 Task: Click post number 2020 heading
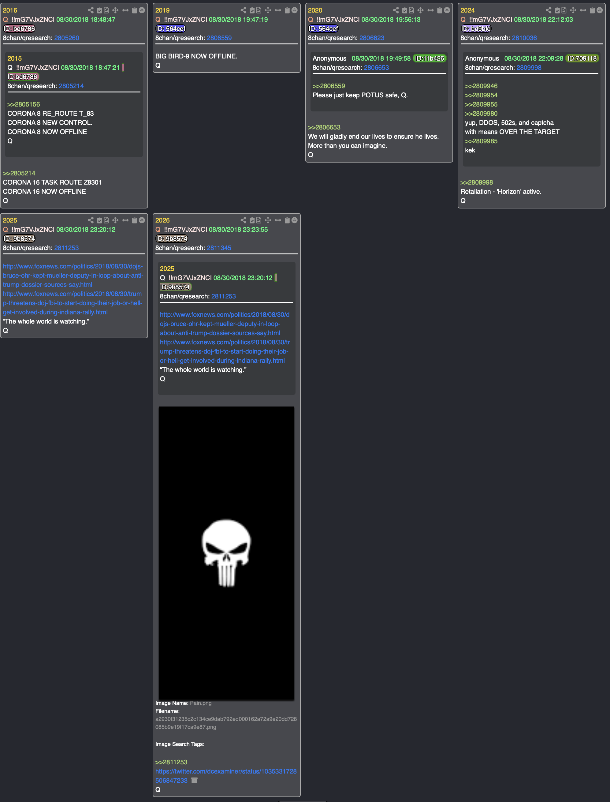point(315,10)
